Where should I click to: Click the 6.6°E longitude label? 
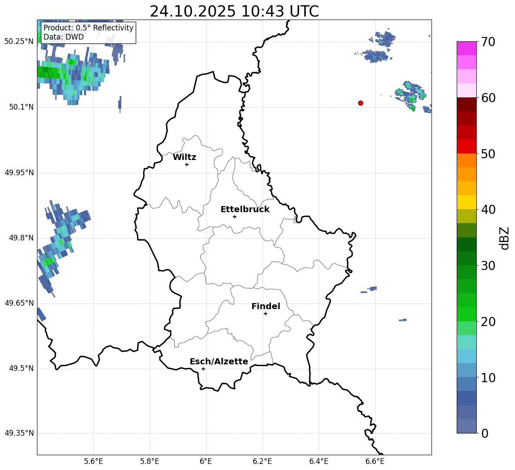(x=375, y=461)
